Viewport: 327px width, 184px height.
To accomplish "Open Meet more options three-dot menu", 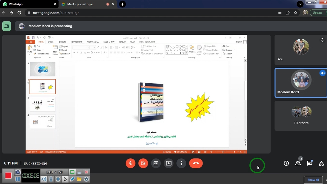I will [181, 163].
